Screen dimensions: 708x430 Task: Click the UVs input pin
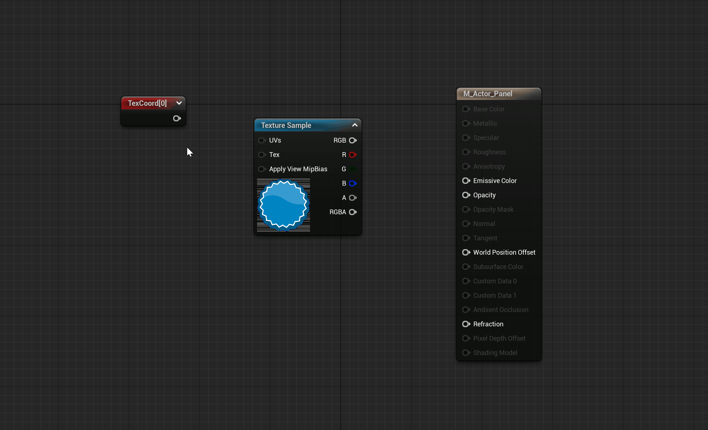(262, 140)
